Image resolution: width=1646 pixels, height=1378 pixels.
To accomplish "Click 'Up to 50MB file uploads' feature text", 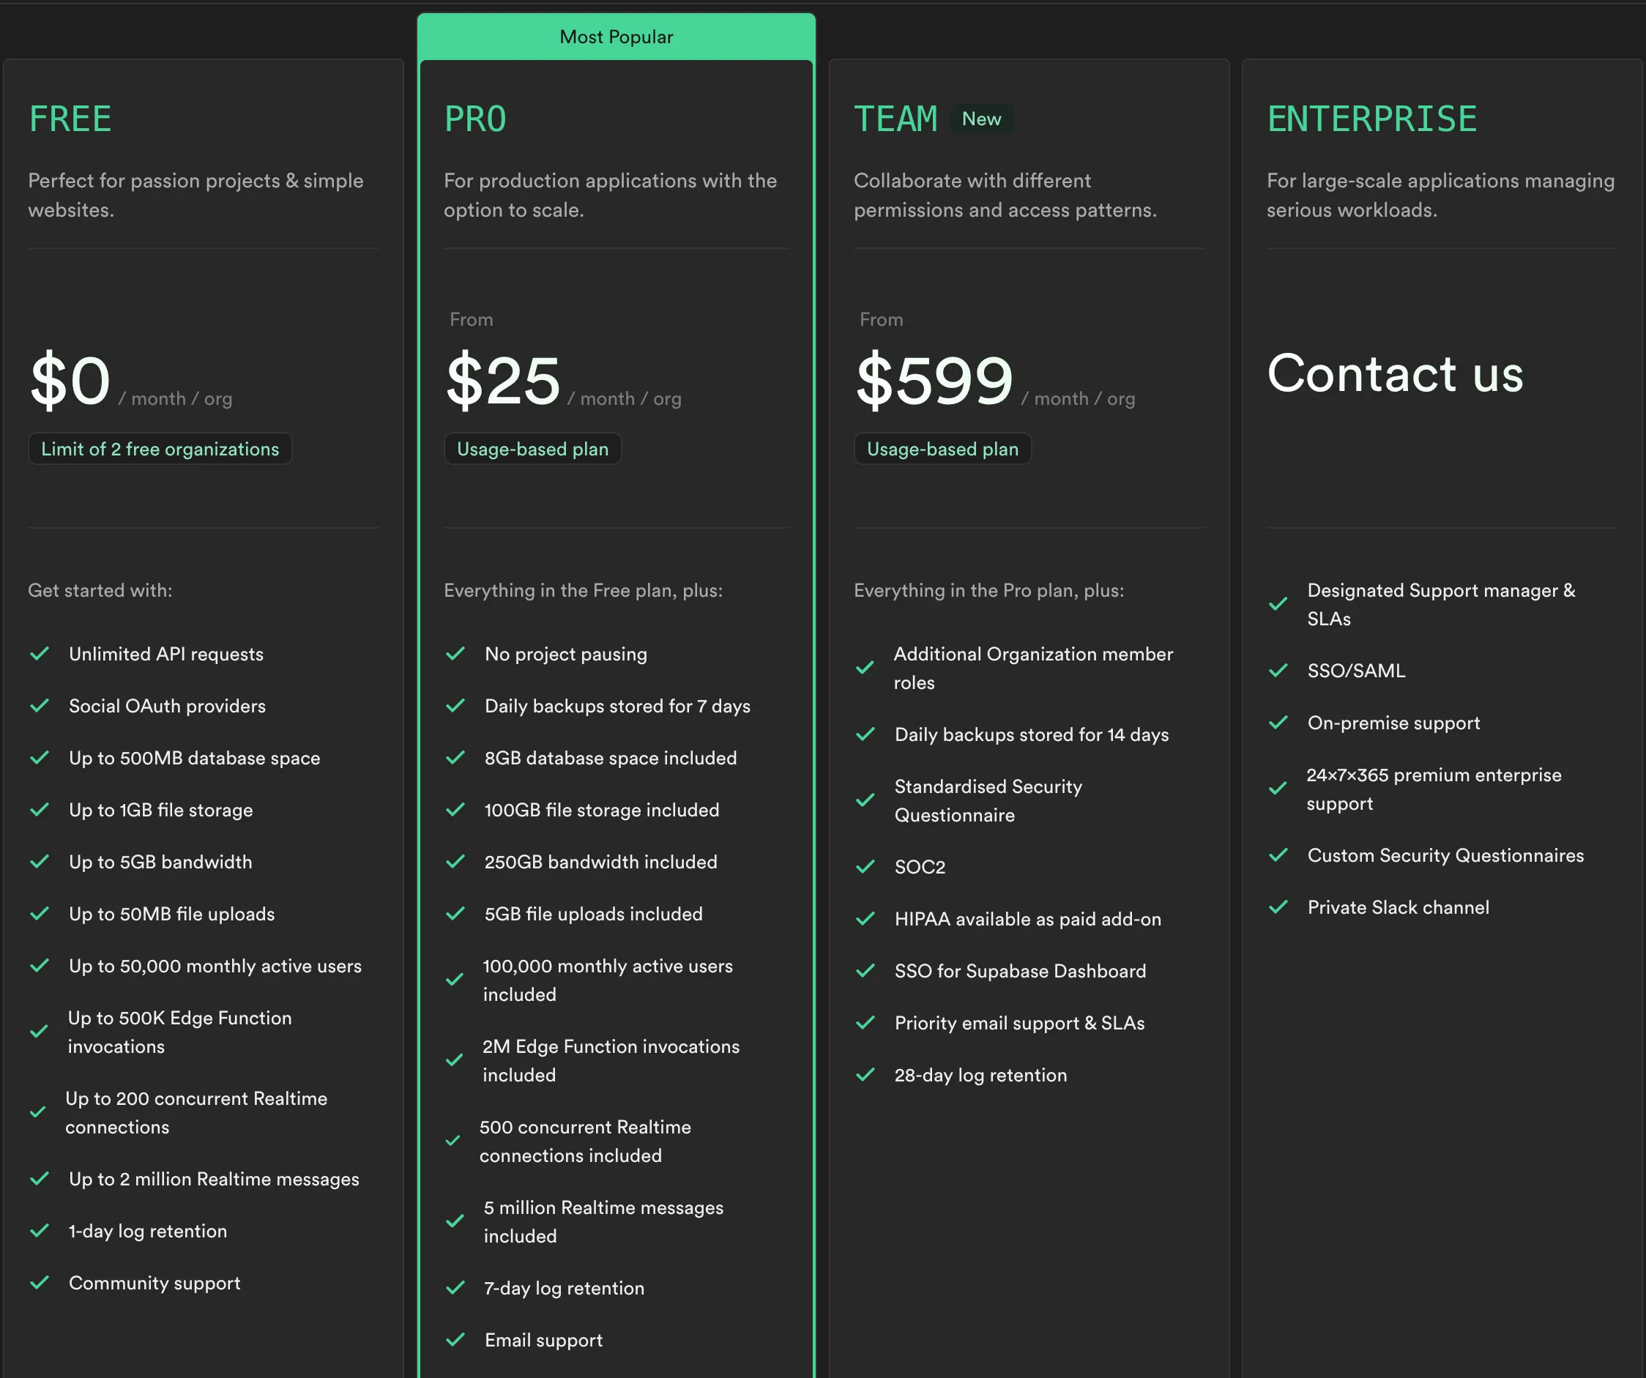I will [x=171, y=914].
